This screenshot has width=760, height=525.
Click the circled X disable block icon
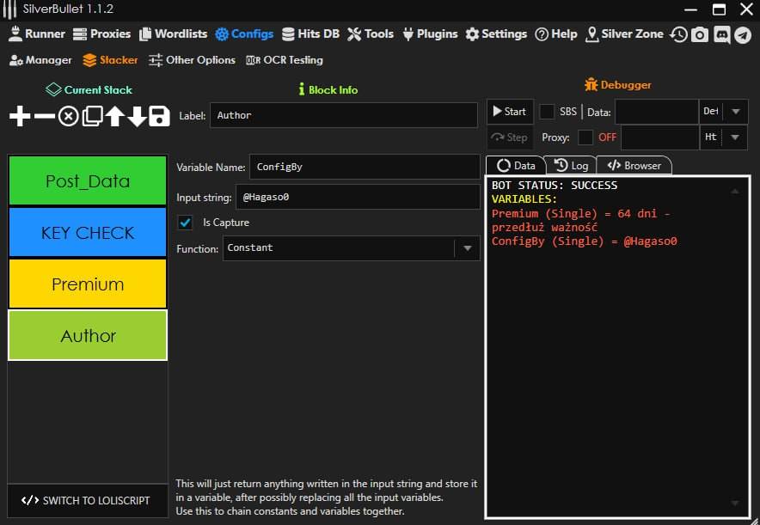coord(68,116)
